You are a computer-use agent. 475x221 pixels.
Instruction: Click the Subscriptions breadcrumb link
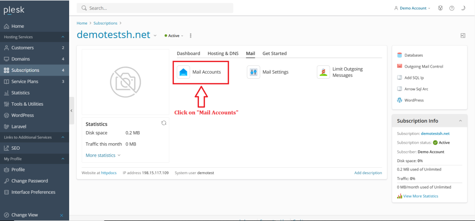point(105,23)
